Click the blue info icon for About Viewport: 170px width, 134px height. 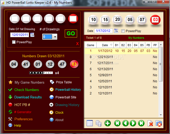[x=52, y=119]
